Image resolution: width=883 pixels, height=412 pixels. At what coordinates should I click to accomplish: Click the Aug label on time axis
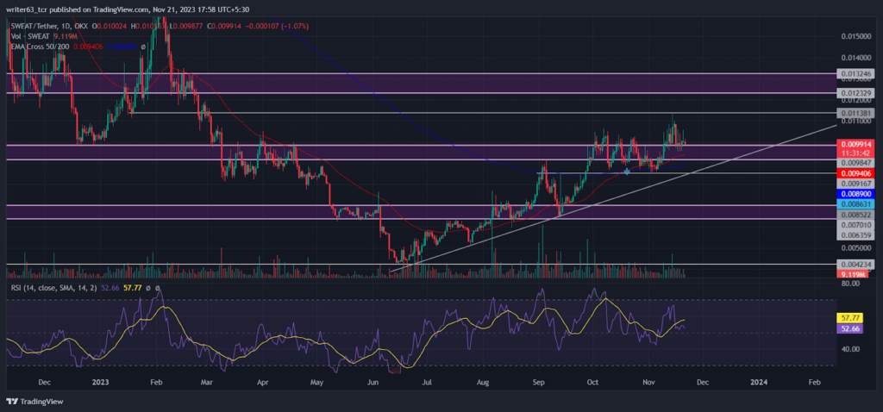483,382
